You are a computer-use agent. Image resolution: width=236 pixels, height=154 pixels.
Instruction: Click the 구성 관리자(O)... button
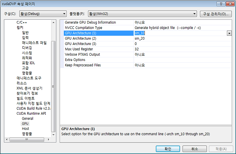[216, 14]
